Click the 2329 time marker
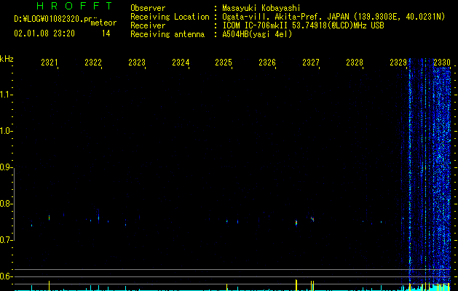 click(398, 63)
